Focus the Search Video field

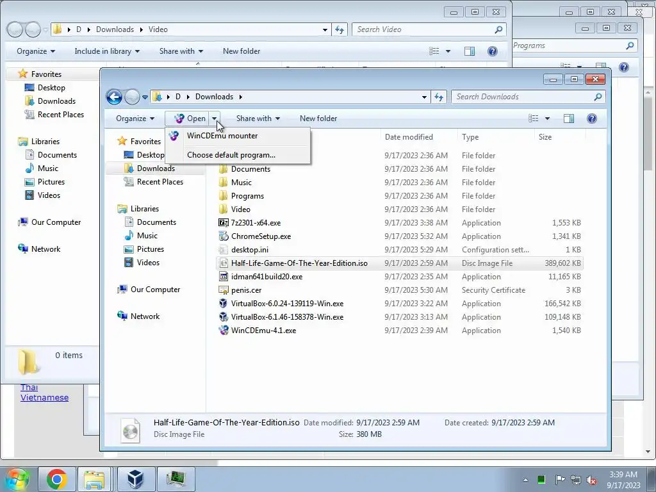[429, 29]
